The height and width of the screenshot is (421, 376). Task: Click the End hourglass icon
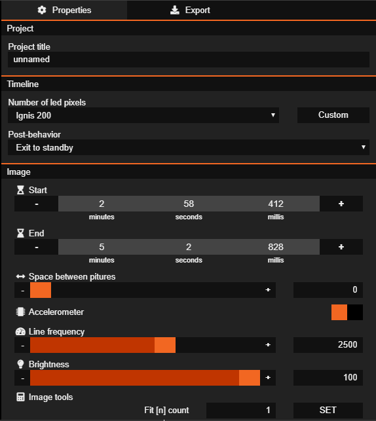point(20,233)
